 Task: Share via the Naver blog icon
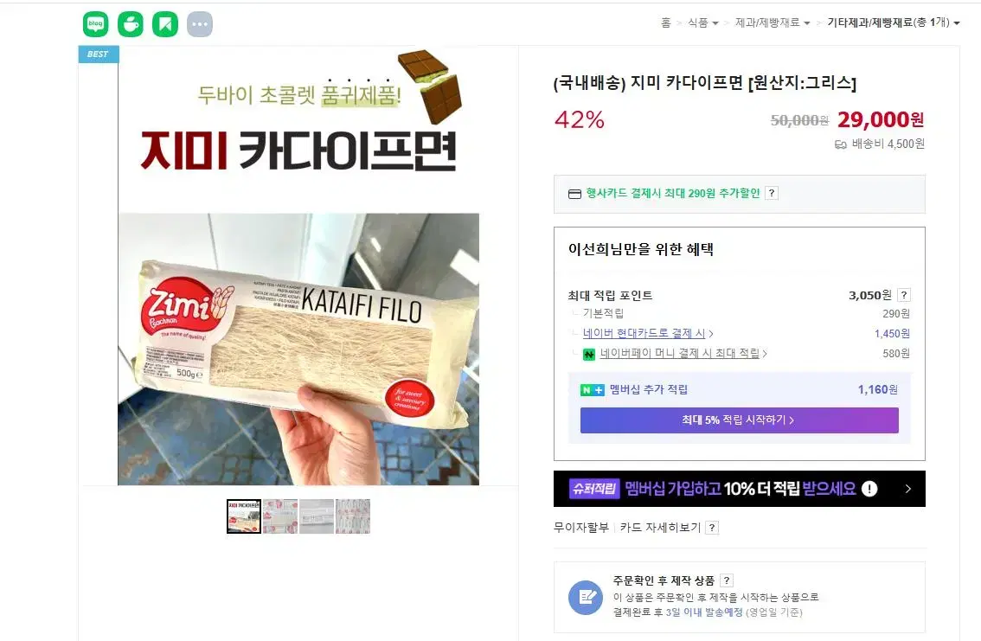(x=96, y=24)
